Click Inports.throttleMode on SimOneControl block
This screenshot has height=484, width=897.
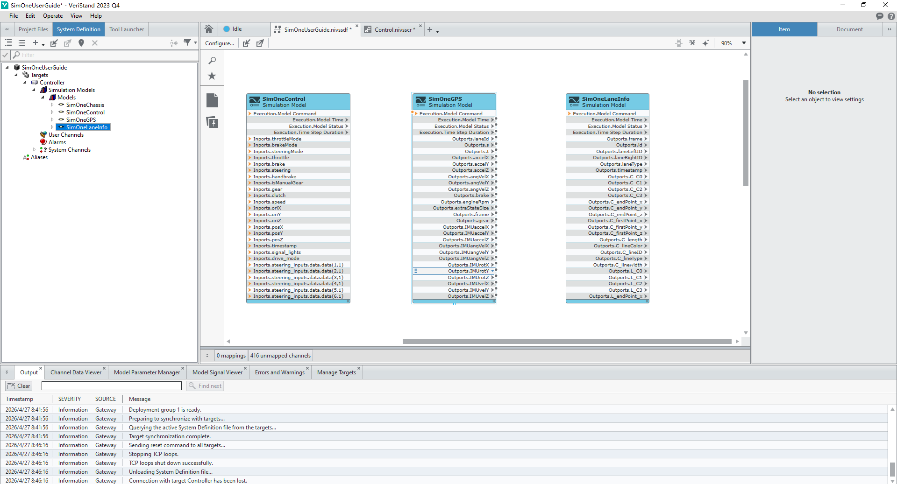[277, 139]
